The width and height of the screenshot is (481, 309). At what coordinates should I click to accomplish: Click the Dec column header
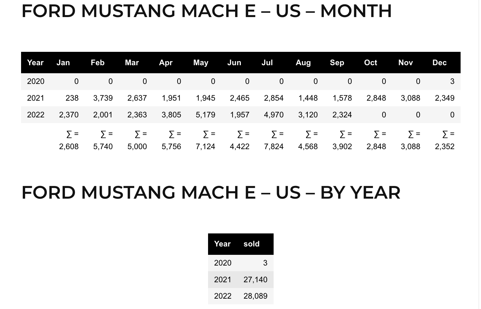point(439,63)
